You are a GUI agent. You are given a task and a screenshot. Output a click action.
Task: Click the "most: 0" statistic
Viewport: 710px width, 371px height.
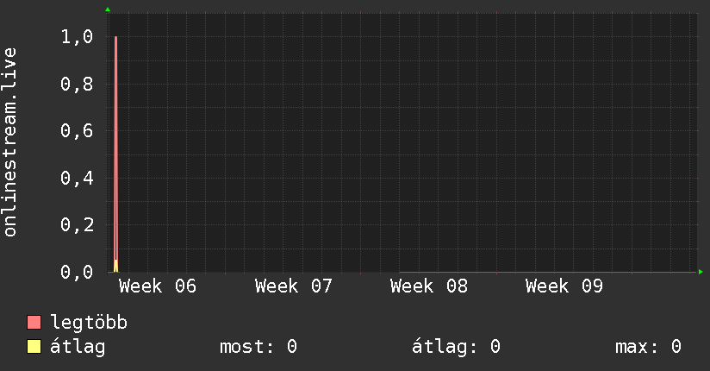pos(258,347)
